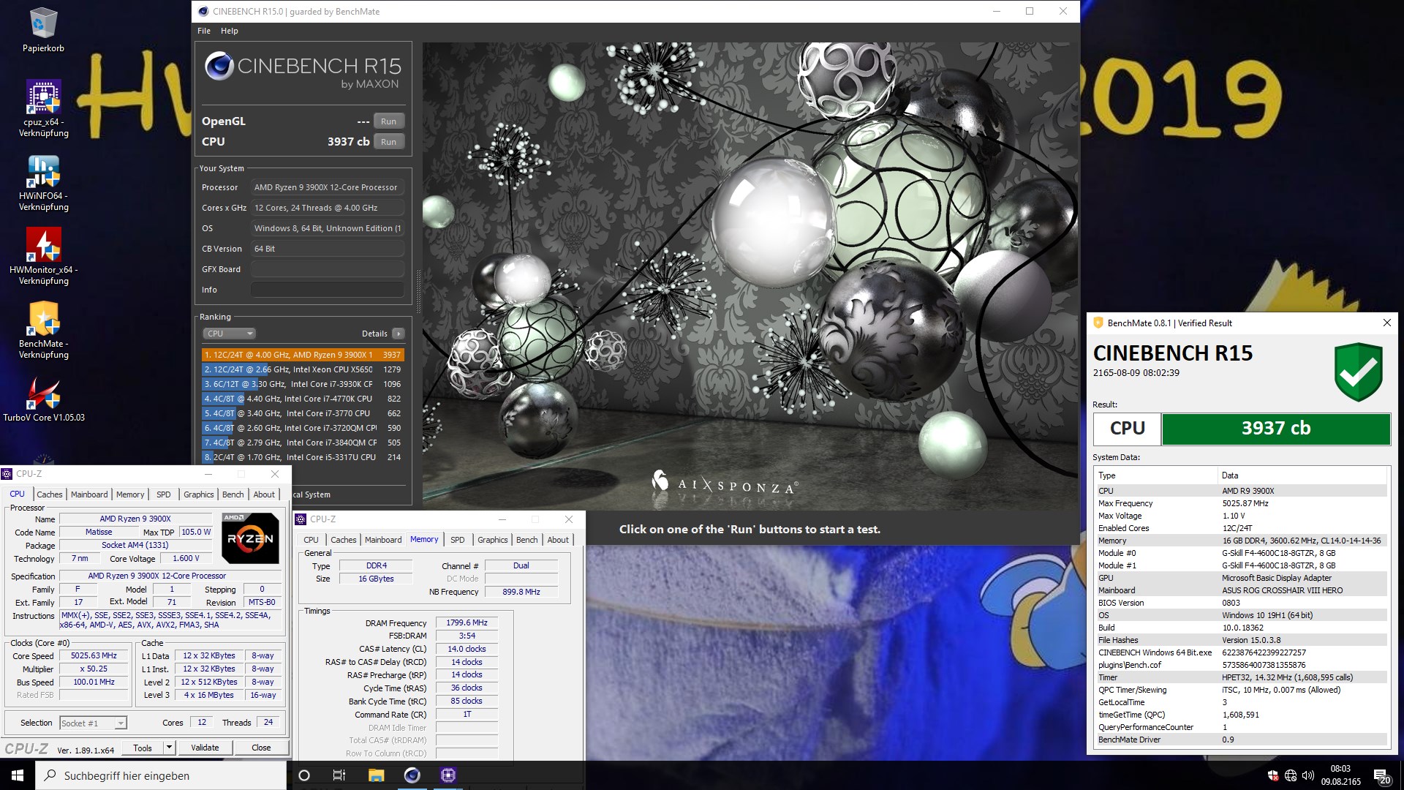Run the CPU benchmark in Cinebench
Viewport: 1404px width, 790px height.
coord(389,142)
